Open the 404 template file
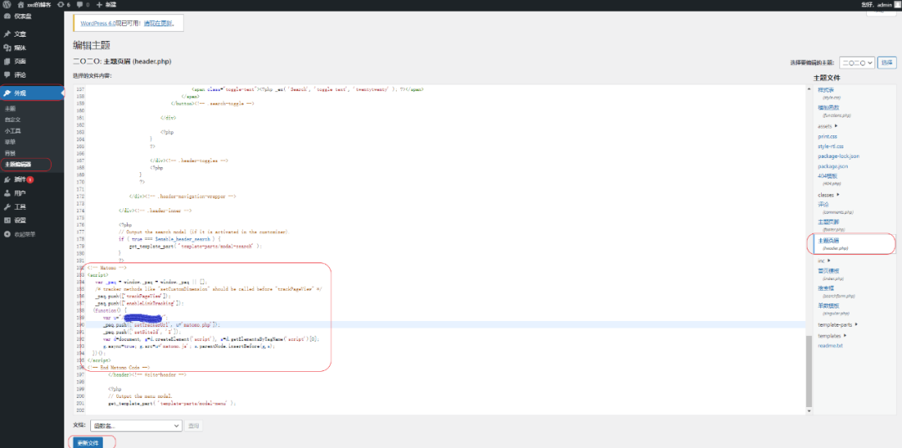Screen dimensions: 902x448 pos(828,176)
